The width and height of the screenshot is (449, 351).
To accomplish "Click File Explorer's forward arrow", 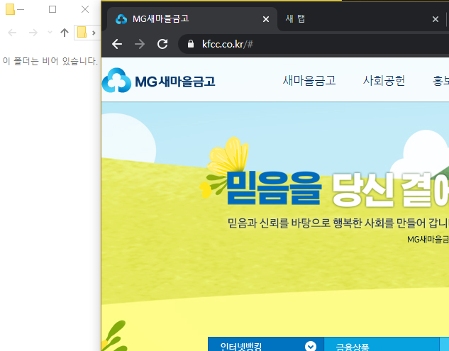I will coord(33,33).
